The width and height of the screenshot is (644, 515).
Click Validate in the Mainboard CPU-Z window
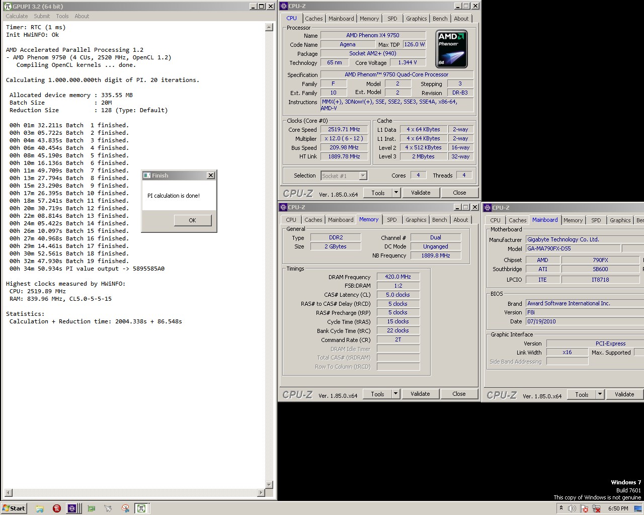pos(624,394)
